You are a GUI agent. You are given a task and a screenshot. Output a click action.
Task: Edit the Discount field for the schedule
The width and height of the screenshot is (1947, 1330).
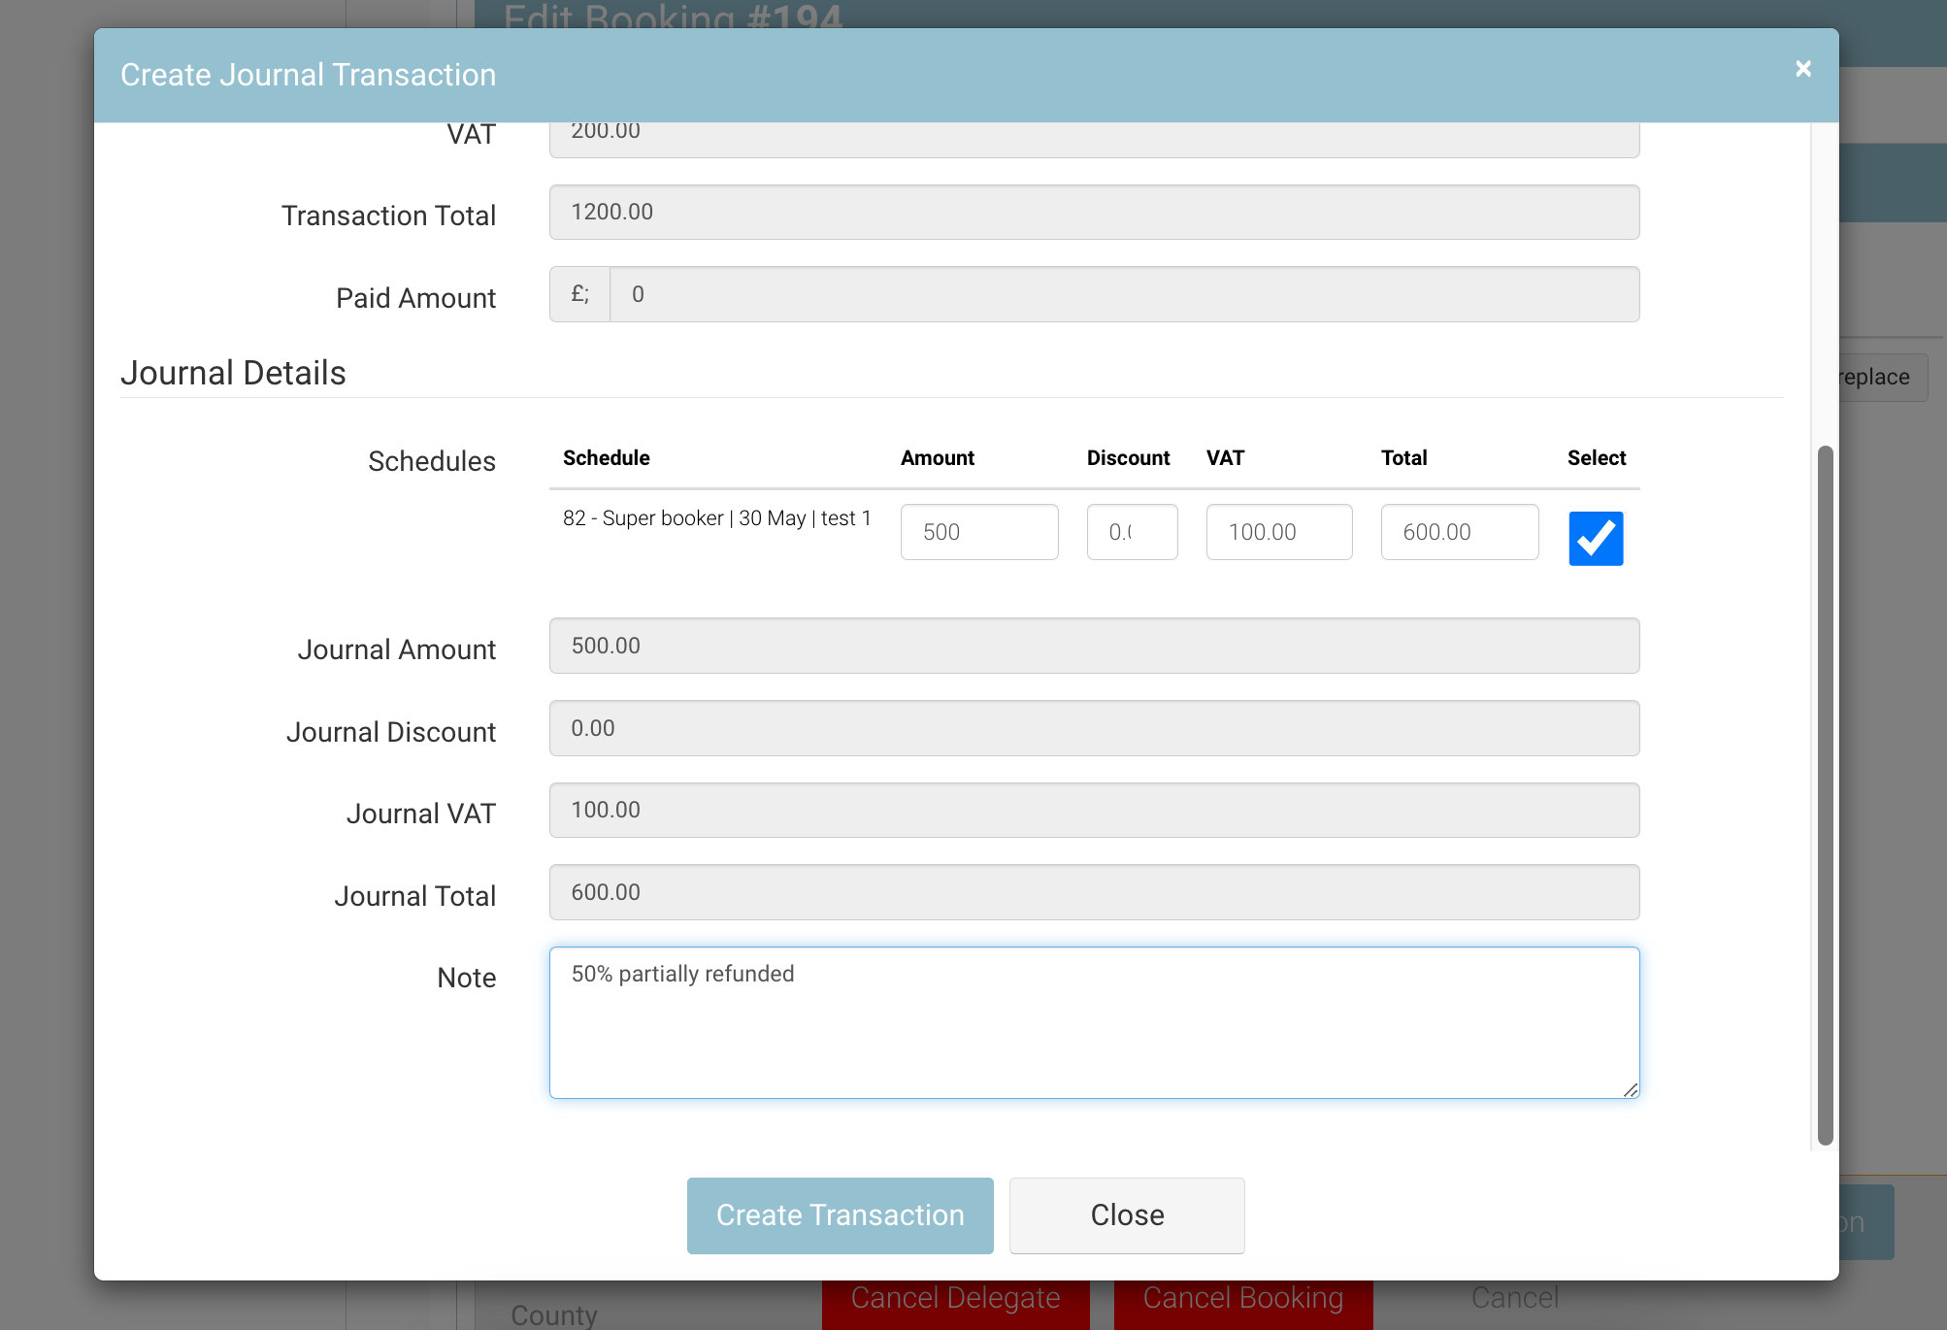tap(1131, 532)
